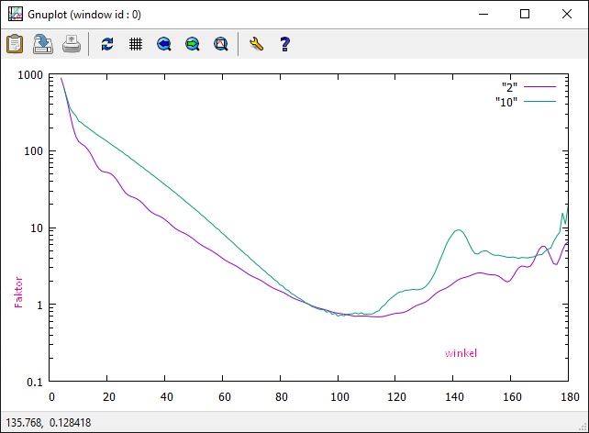
Task: Open the window system menu icon
Action: (x=16, y=14)
